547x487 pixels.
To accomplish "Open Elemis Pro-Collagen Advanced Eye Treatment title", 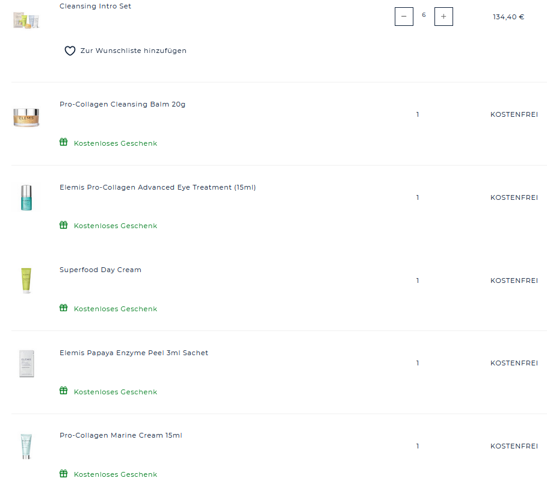I will [x=158, y=188].
